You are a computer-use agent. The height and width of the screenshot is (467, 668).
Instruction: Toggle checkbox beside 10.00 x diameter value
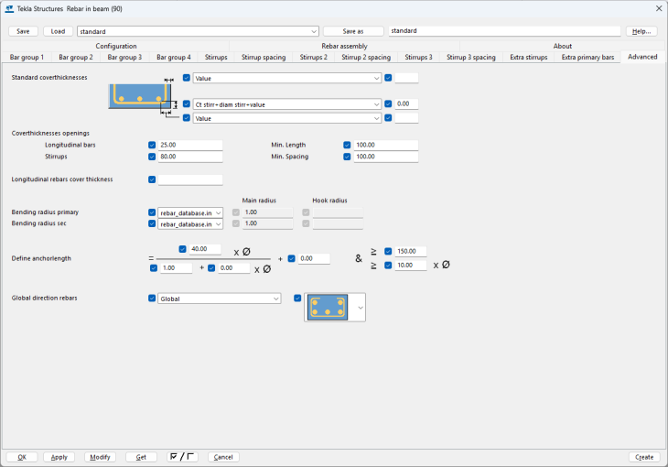pos(388,266)
